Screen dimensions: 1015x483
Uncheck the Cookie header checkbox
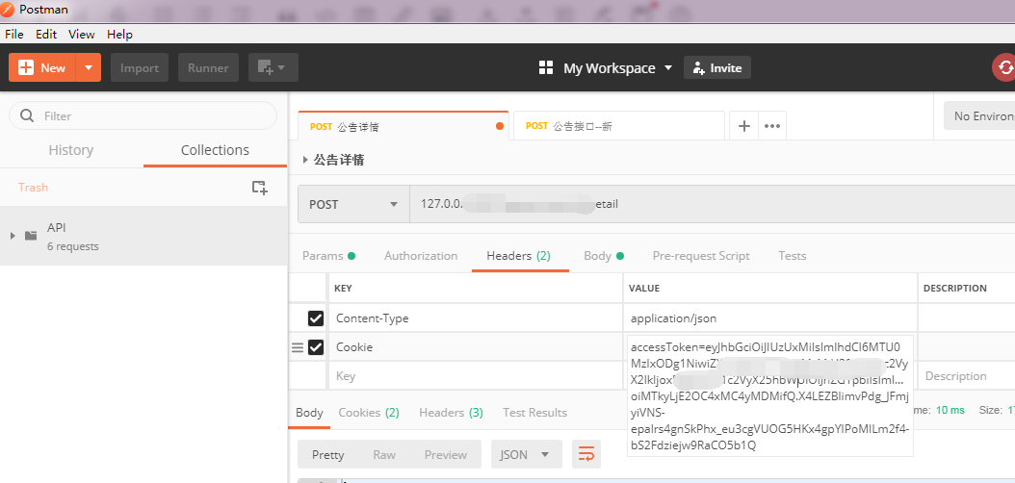pos(316,348)
